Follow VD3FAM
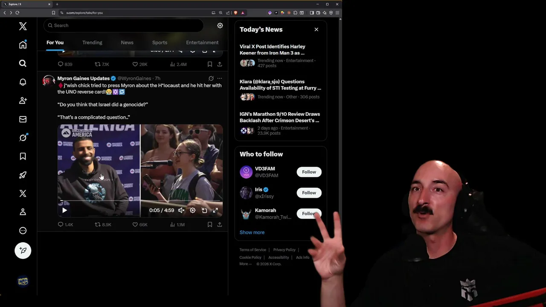This screenshot has width=546, height=307. [x=309, y=172]
